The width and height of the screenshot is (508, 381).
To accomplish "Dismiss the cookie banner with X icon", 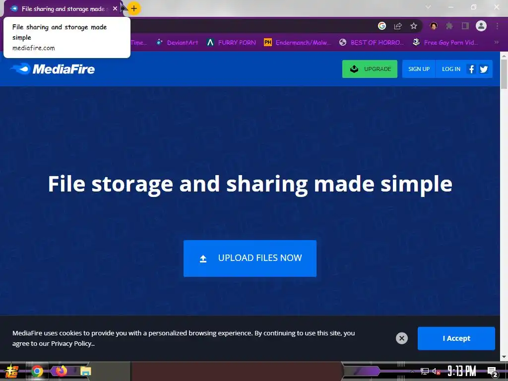I will click(x=402, y=338).
